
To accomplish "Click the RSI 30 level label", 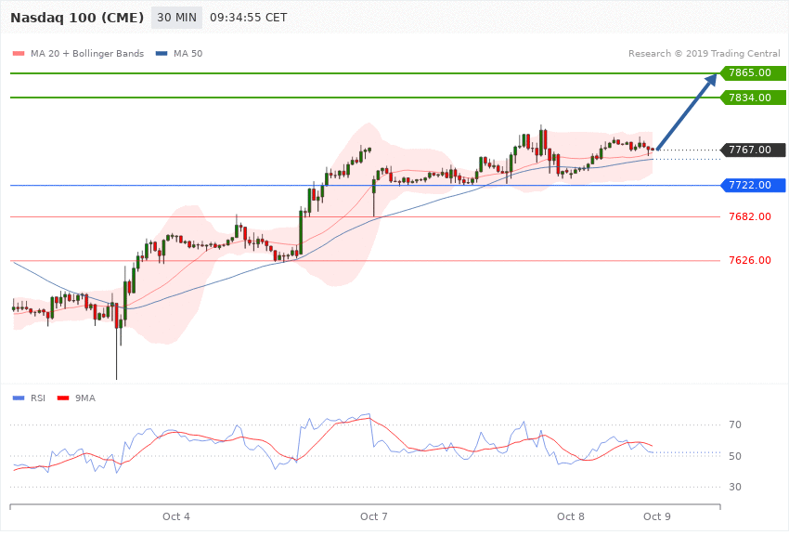I will pos(735,487).
